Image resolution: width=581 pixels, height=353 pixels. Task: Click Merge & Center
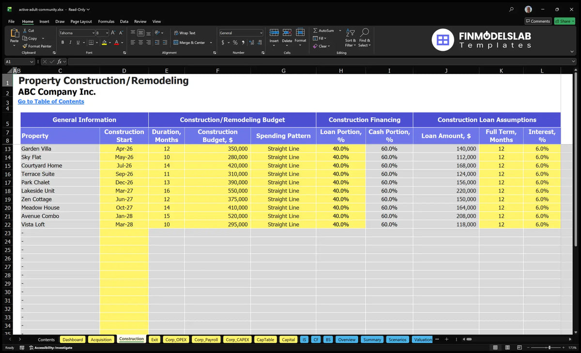189,43
